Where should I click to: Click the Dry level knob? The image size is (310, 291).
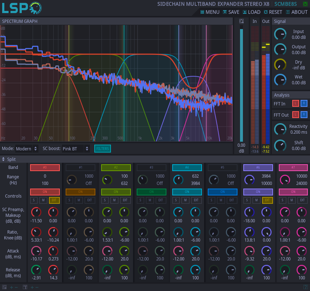point(280,65)
